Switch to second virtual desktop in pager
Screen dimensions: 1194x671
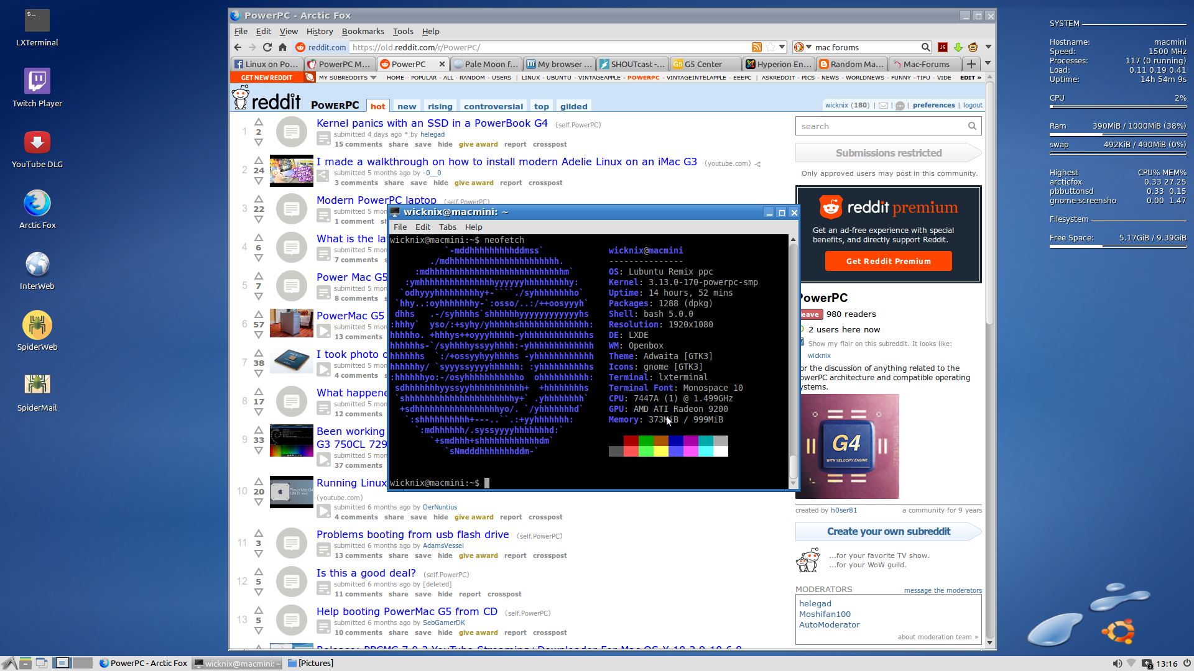click(82, 663)
